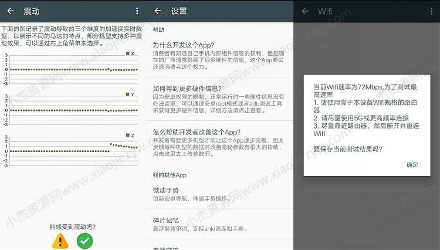
Task: Tap the X legend square marker
Action: [x=128, y=53]
